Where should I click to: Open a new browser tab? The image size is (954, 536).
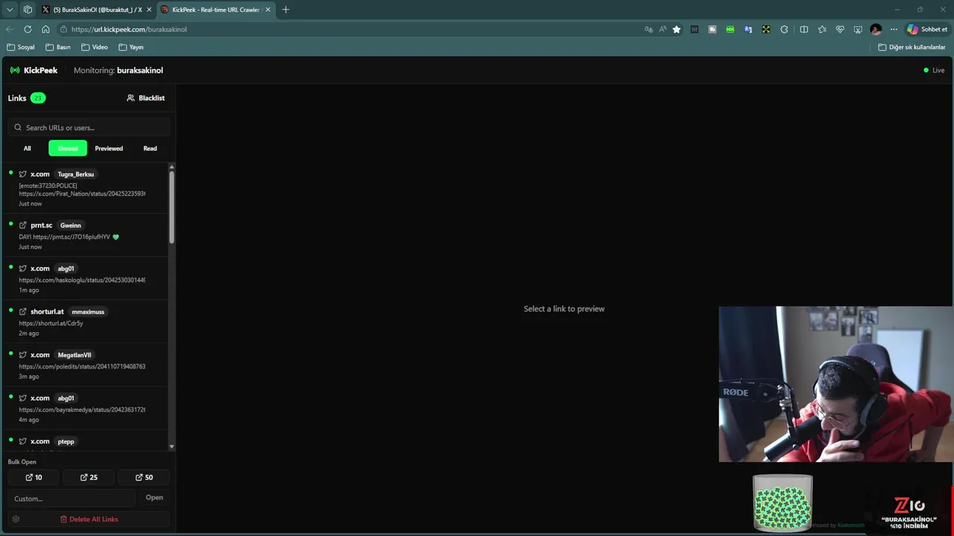pos(285,10)
